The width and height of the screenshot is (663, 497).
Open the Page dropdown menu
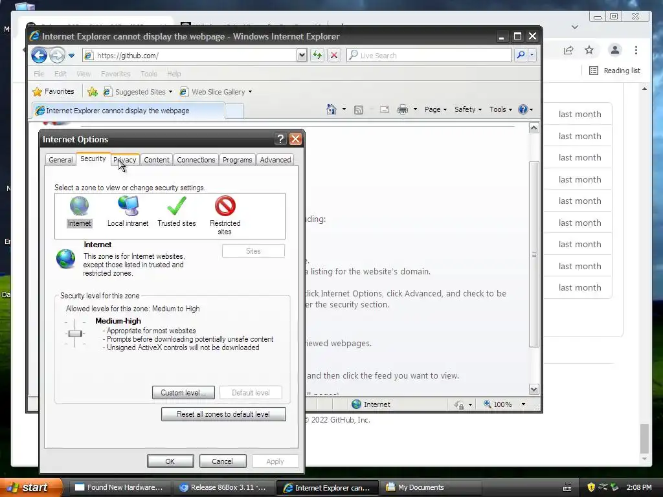[x=436, y=109]
